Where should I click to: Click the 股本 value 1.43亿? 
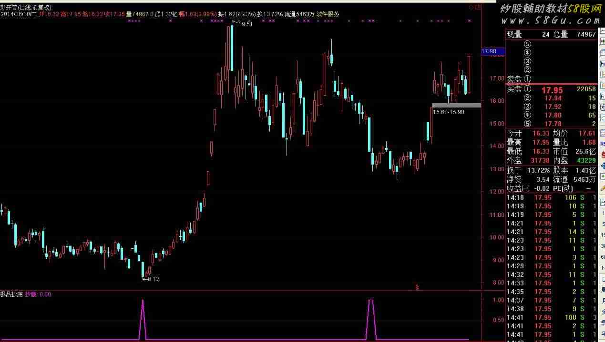(x=585, y=170)
